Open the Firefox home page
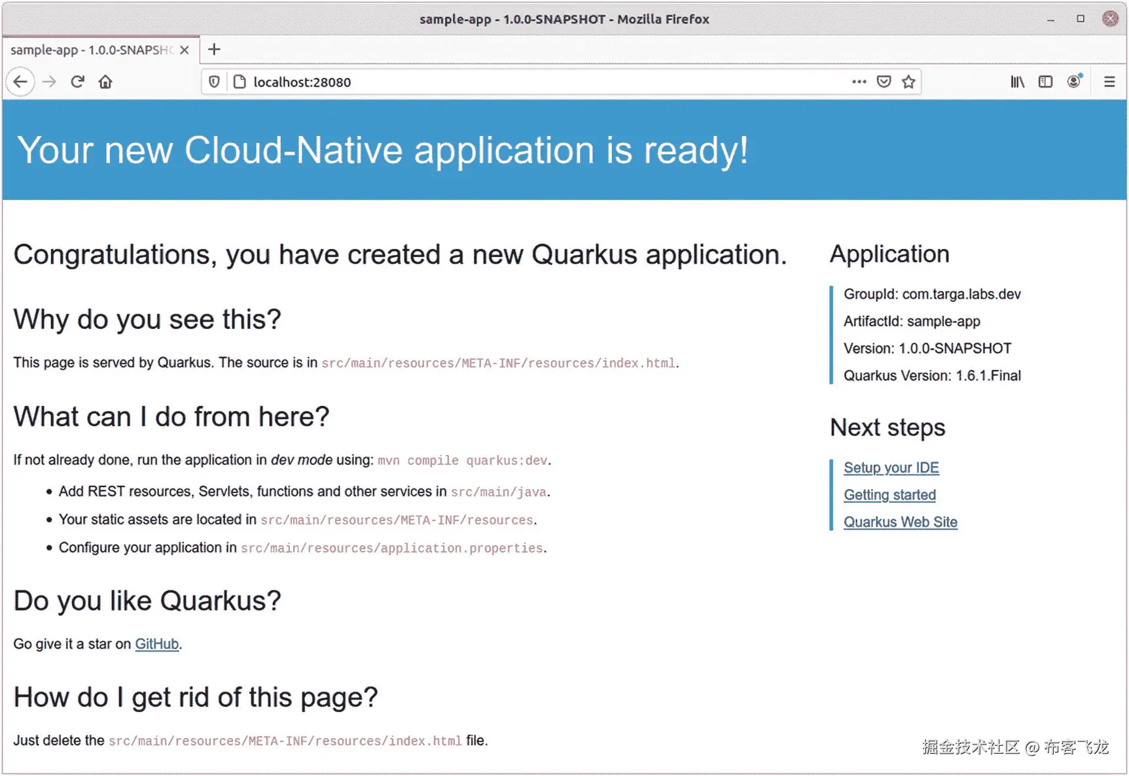1129x776 pixels. 105,82
